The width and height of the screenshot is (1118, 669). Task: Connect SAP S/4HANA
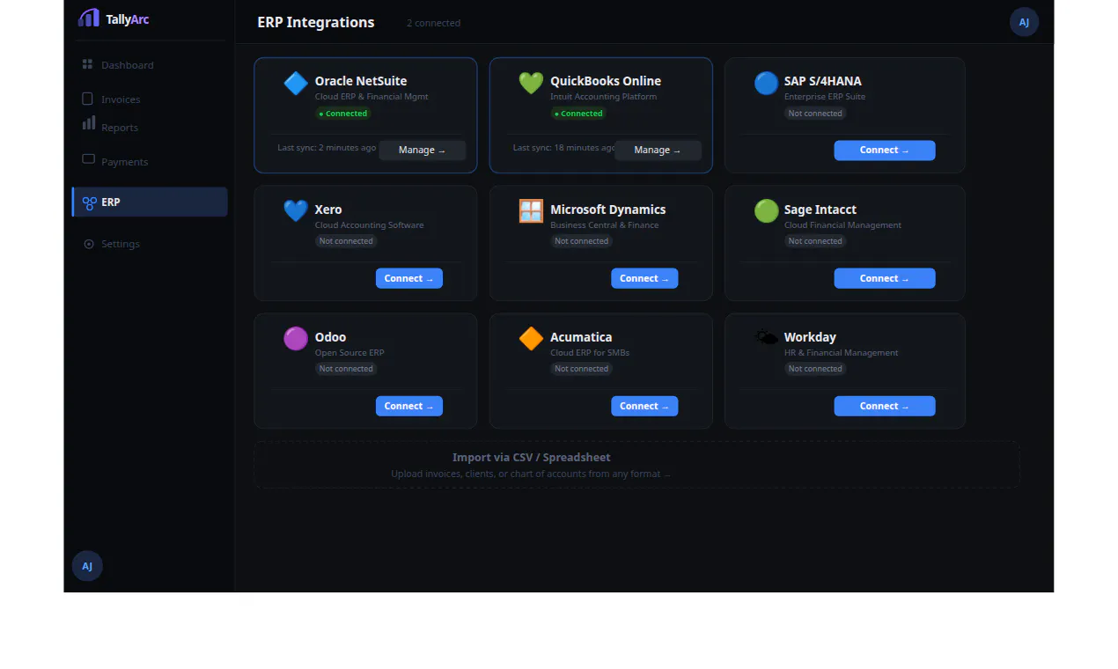[885, 151]
